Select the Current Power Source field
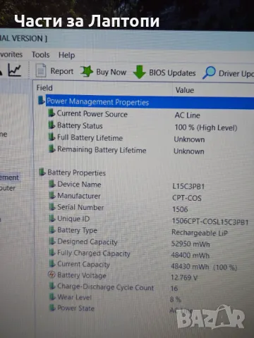Image resolution: width=254 pixels, height=338 pixels. (92, 114)
